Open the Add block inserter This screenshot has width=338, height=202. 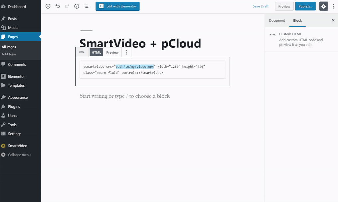pyautogui.click(x=48, y=6)
